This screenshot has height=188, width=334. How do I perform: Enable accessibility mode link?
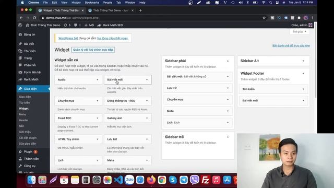point(291,45)
